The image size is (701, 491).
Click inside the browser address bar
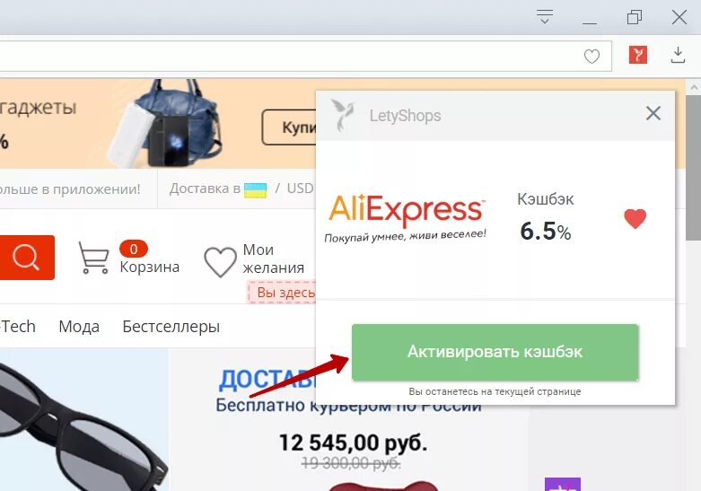(x=291, y=56)
